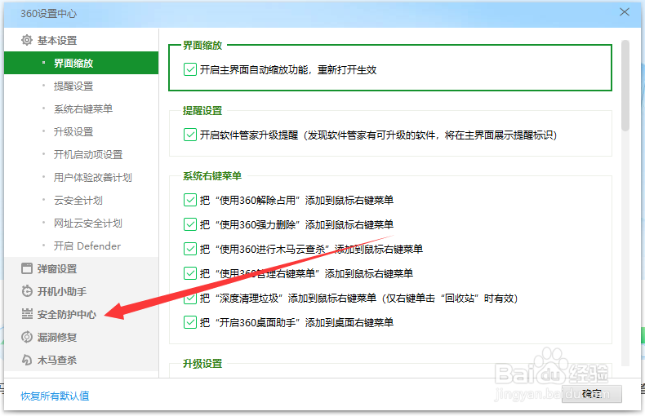Click the clock icon beside 开机小助手
This screenshot has width=645, height=416.
pyautogui.click(x=27, y=291)
